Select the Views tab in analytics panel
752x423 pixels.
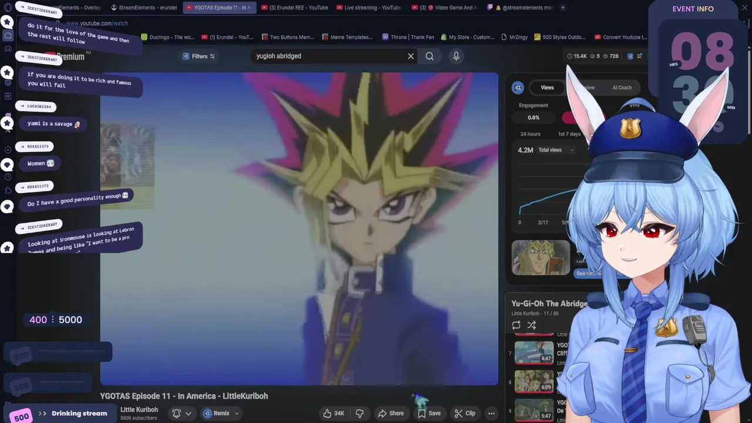point(547,88)
